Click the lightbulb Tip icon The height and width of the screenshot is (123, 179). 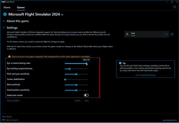click(x=120, y=63)
